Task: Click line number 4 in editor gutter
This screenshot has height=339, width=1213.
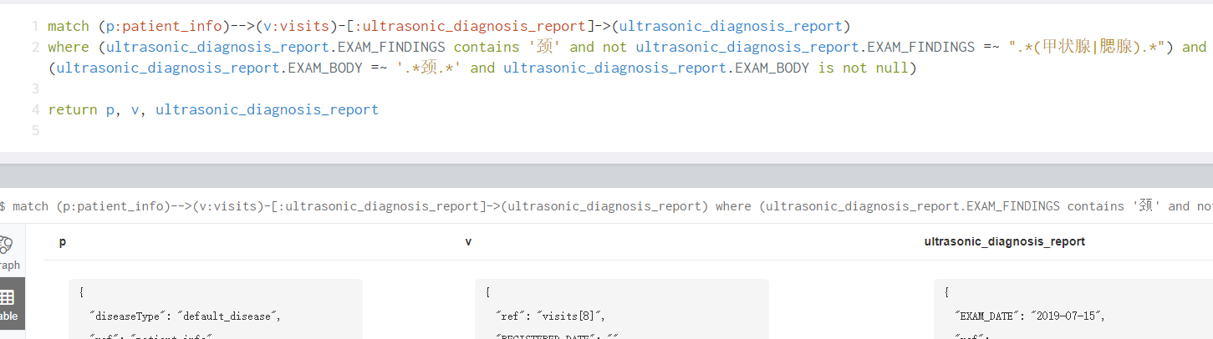Action: coord(35,109)
